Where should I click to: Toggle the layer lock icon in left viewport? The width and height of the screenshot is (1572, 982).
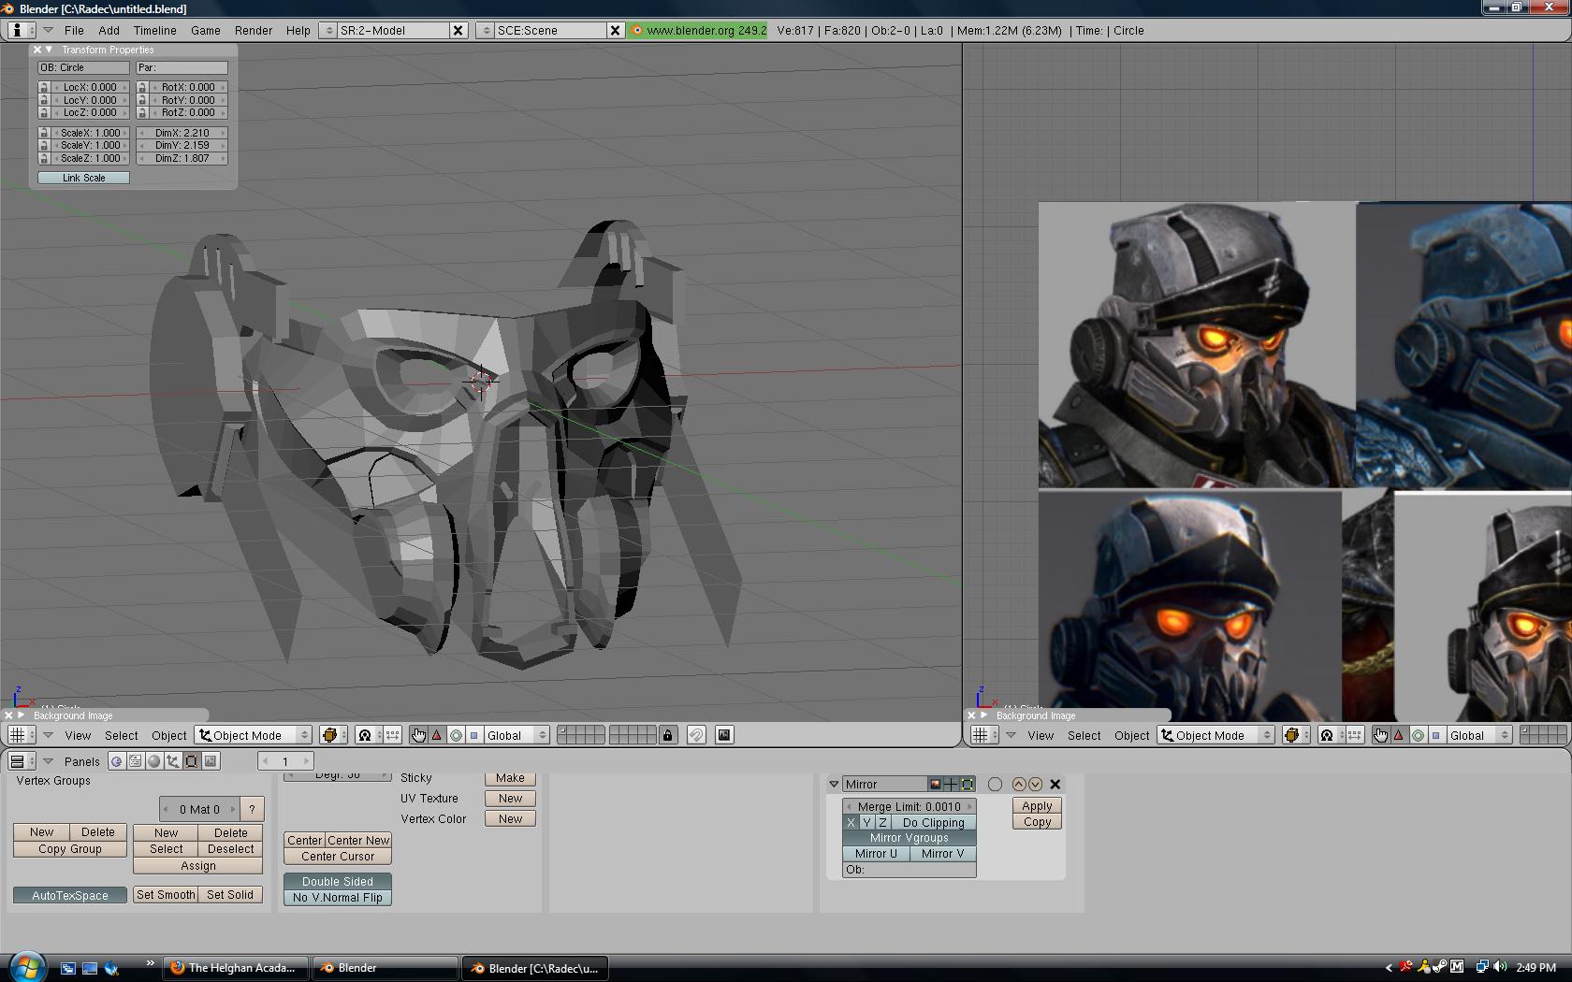click(667, 735)
